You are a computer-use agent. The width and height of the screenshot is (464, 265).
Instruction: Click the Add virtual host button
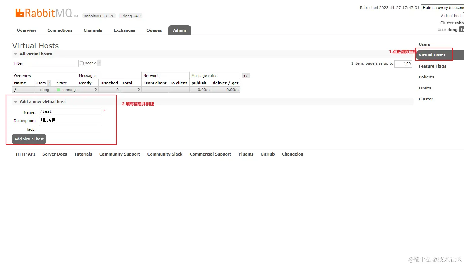29,139
